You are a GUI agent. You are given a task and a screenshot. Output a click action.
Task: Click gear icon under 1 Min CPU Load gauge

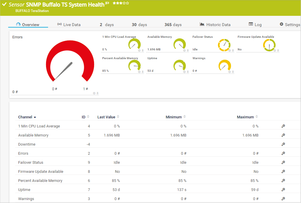click(x=139, y=50)
